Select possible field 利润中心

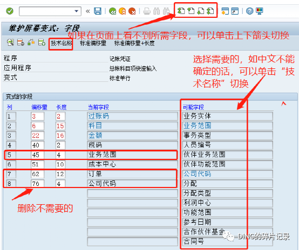pos(228,203)
